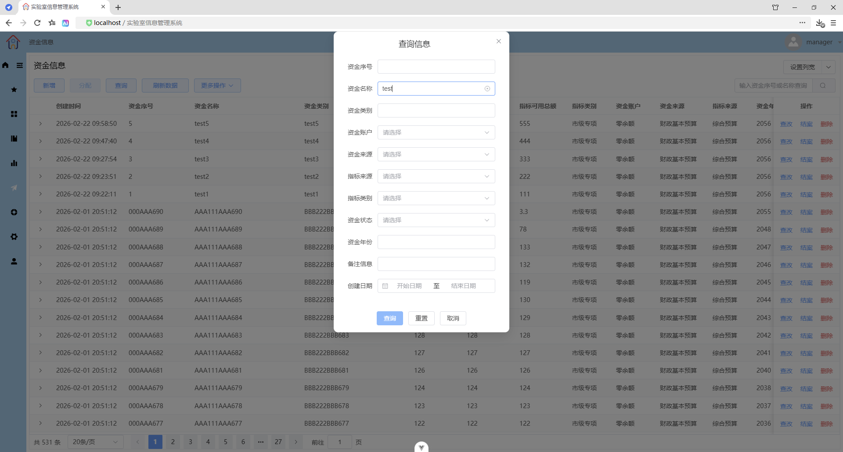Image resolution: width=843 pixels, height=452 pixels.
Task: Open the circle plus icon in the sidebar
Action: tap(14, 212)
